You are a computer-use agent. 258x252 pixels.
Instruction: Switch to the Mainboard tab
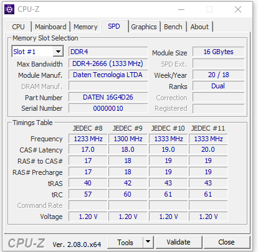coord(50,27)
